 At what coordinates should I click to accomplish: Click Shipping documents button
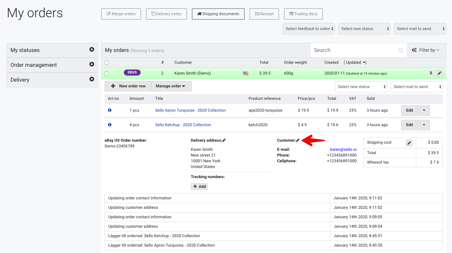(218, 14)
